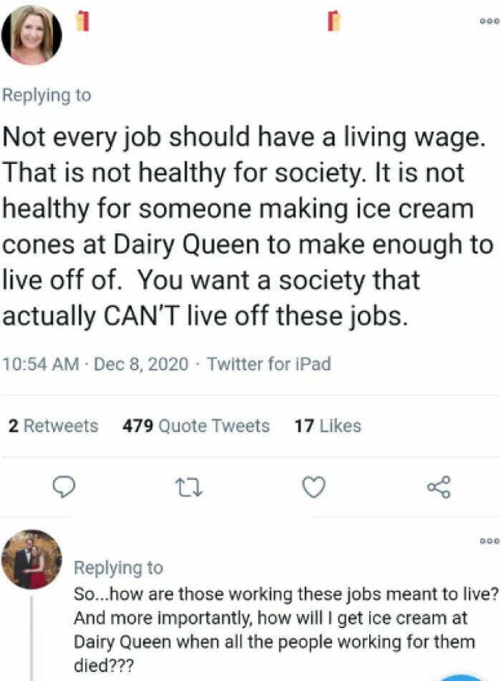Image resolution: width=501 pixels, height=681 pixels.
Task: Click the orange icon at top center
Action: click(x=333, y=21)
